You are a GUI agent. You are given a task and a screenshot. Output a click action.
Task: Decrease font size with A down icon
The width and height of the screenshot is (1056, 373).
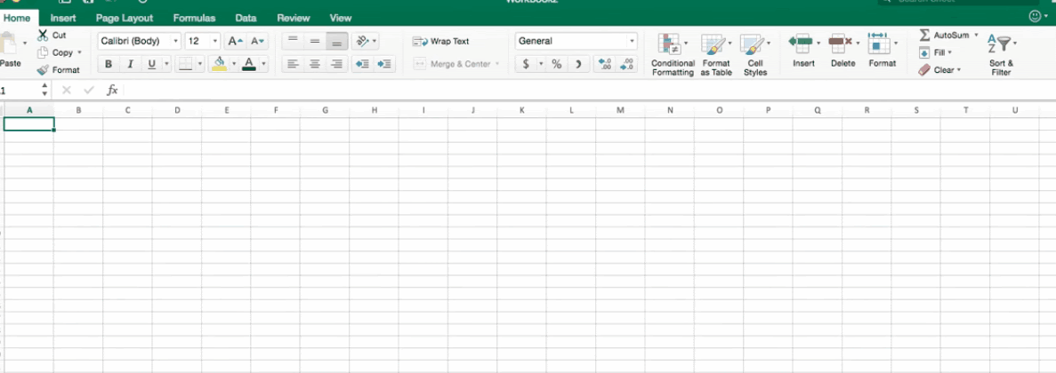click(258, 41)
